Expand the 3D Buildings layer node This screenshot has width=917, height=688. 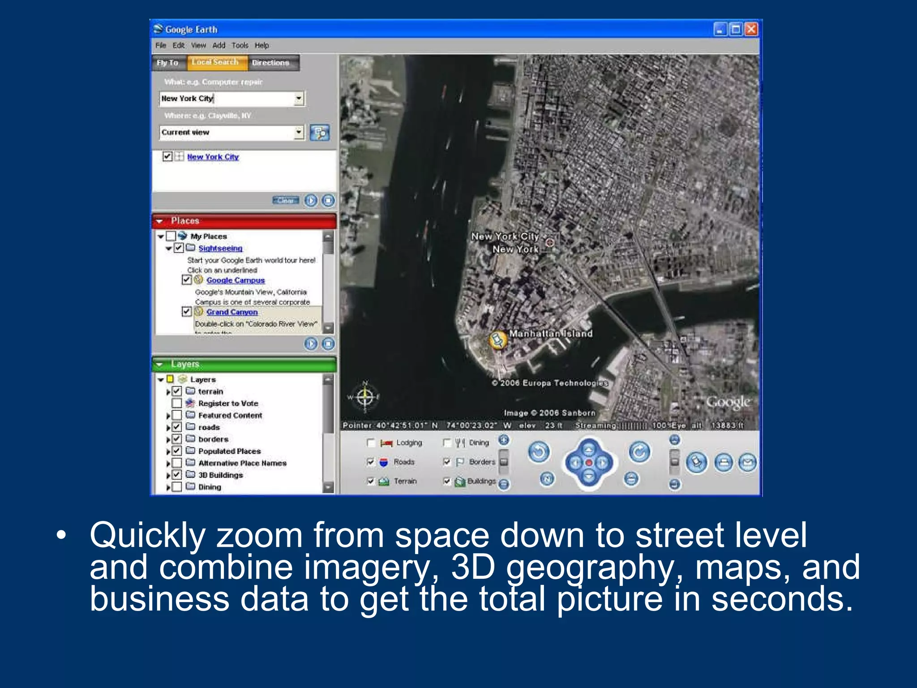(x=168, y=476)
